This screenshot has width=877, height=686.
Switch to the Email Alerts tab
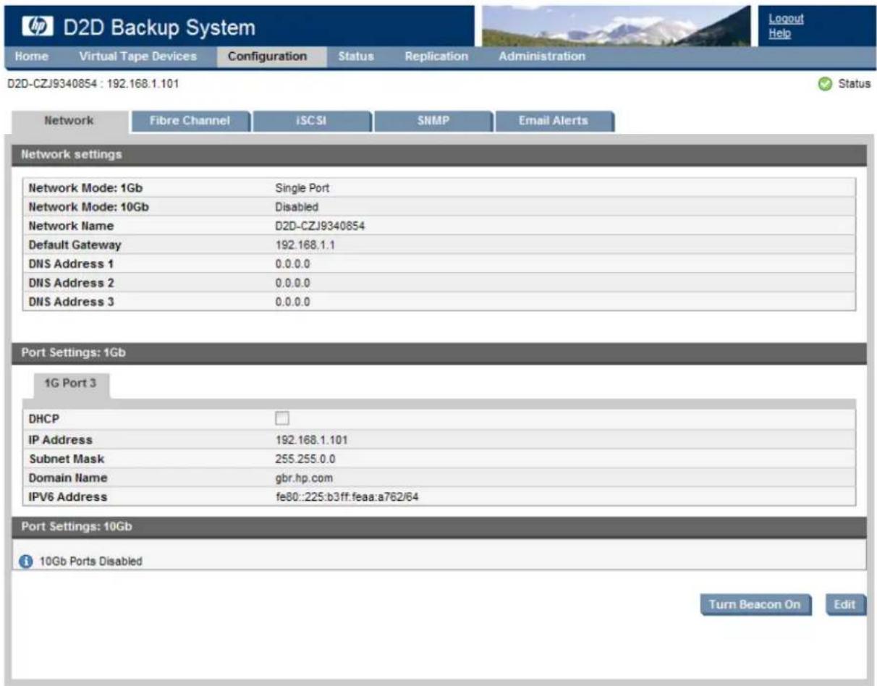tap(554, 122)
